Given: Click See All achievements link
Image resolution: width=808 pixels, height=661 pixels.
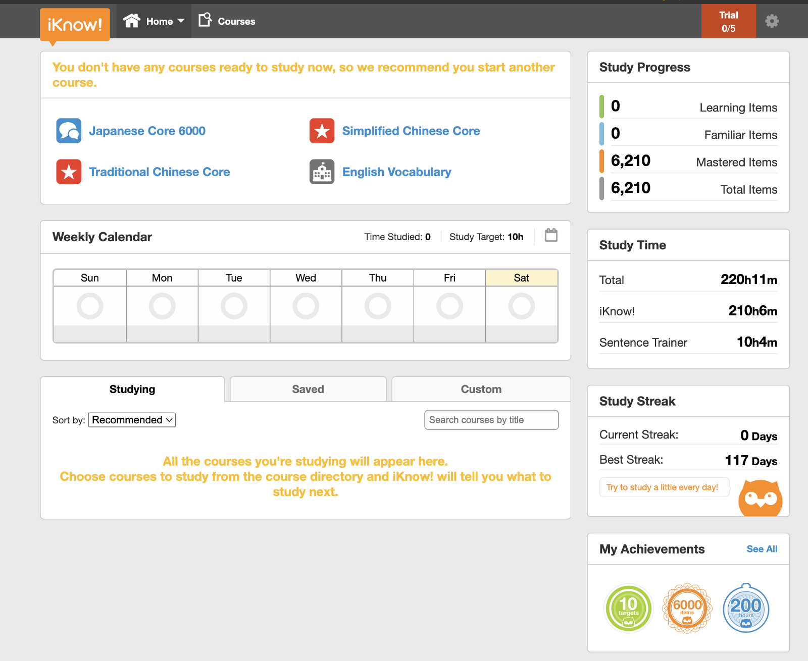Looking at the screenshot, I should coord(762,549).
